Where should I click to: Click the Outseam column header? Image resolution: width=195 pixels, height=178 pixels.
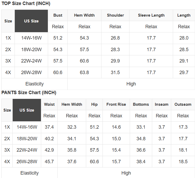183,104
